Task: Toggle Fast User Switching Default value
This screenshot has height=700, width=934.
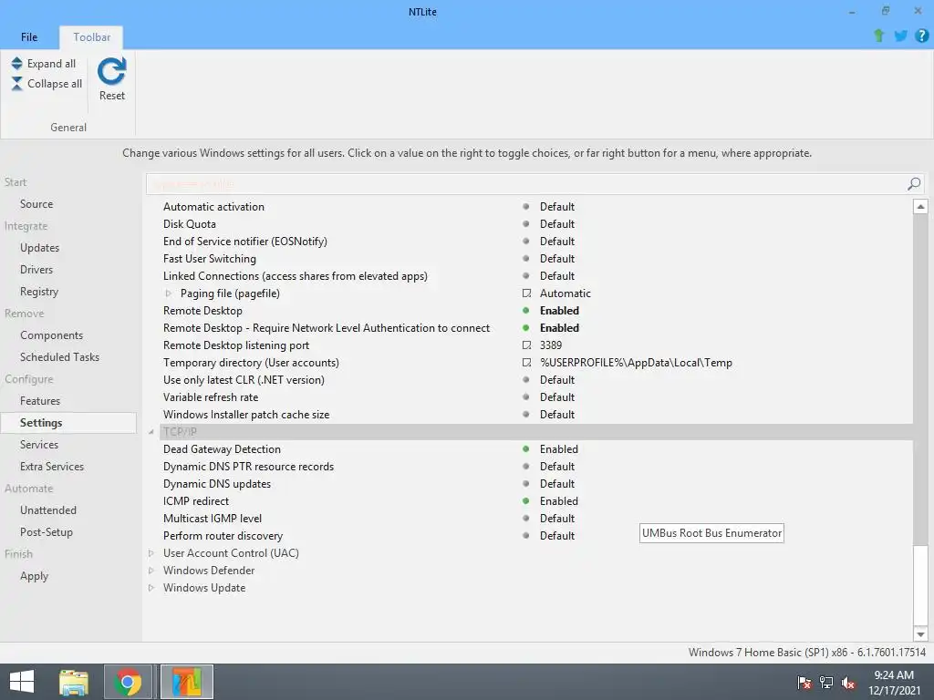Action: coord(557,258)
